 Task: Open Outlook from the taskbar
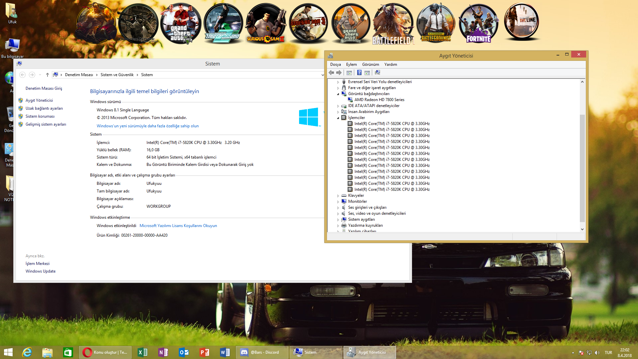pyautogui.click(x=184, y=352)
